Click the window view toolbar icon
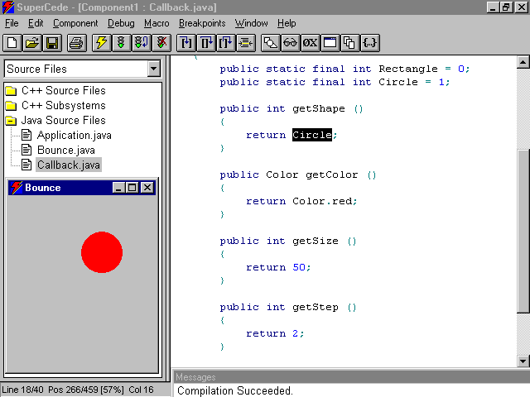The height and width of the screenshot is (397, 530). (x=330, y=43)
